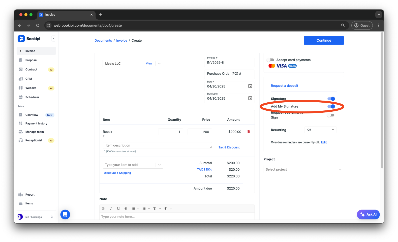Click the Discount & Shipping link
The width and height of the screenshot is (398, 242).
click(x=117, y=173)
